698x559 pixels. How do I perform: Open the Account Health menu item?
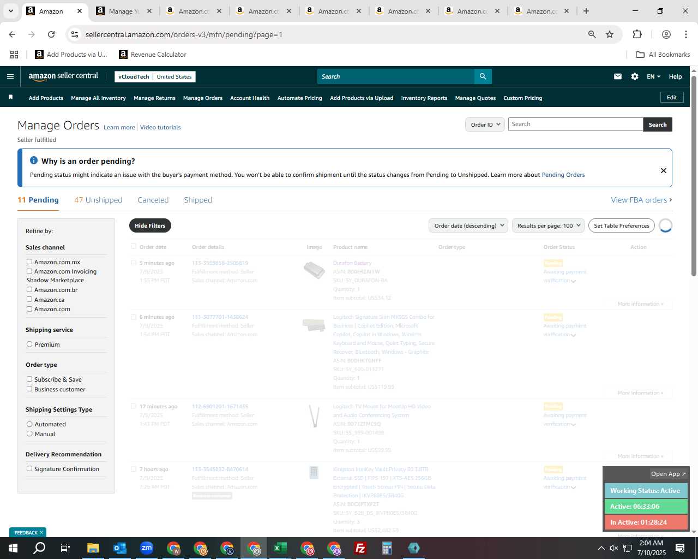[x=250, y=98]
